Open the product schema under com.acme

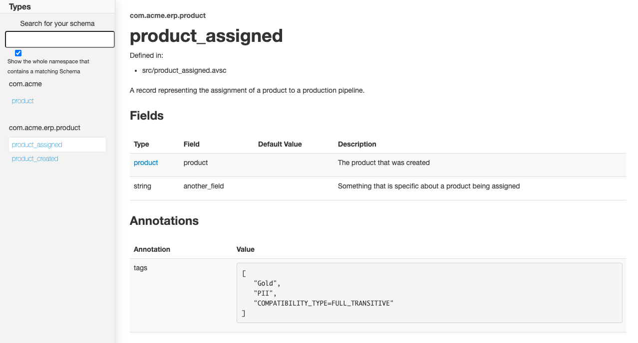[x=23, y=101]
